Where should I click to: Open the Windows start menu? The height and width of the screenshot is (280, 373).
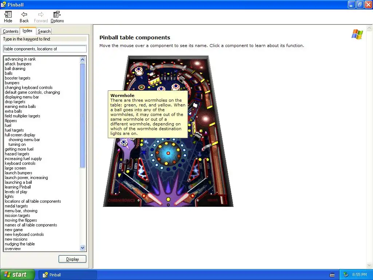click(17, 275)
